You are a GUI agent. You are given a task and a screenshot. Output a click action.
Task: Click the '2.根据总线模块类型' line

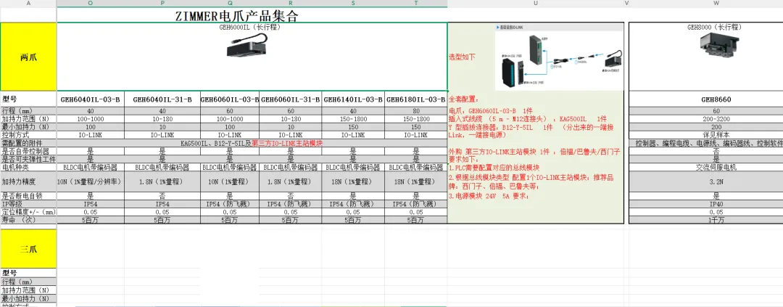[x=531, y=182]
